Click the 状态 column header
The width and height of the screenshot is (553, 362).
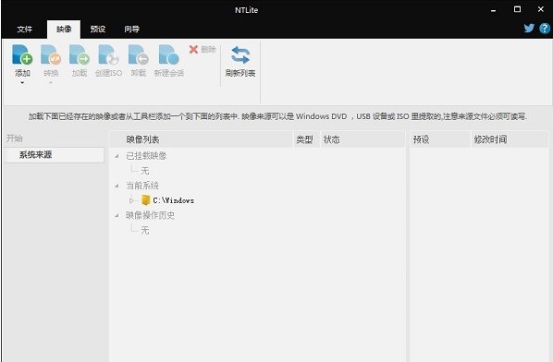point(363,139)
